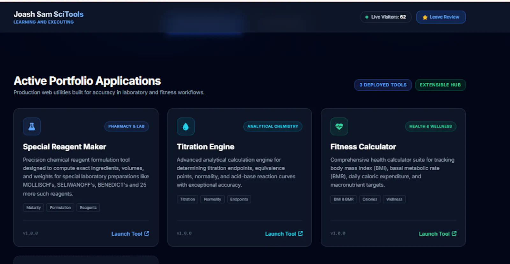
Task: Click the Extensible Hub badge
Action: point(440,85)
